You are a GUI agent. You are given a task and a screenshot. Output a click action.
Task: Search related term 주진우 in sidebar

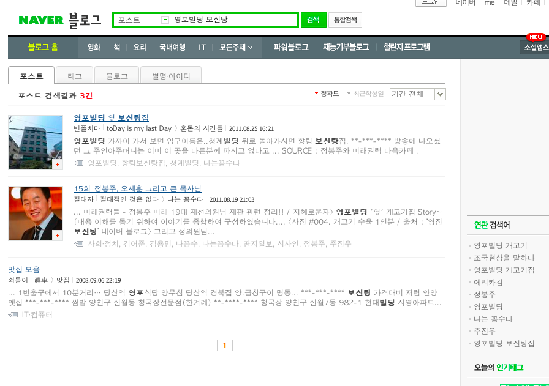pyautogui.click(x=485, y=332)
